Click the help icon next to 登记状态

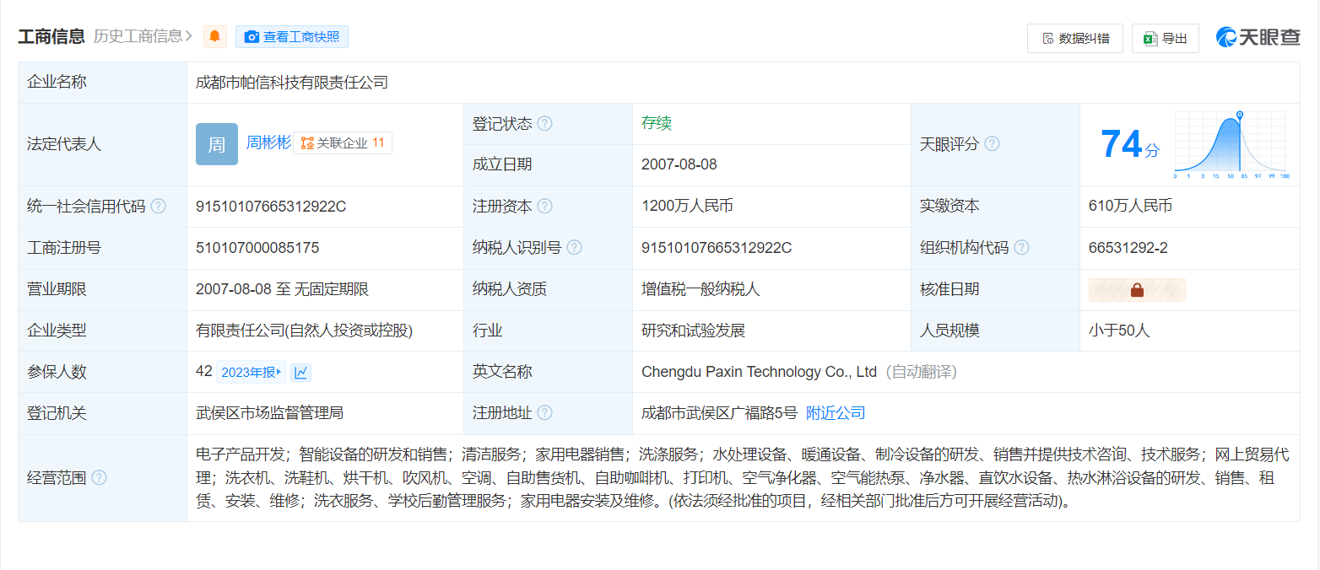tap(545, 124)
